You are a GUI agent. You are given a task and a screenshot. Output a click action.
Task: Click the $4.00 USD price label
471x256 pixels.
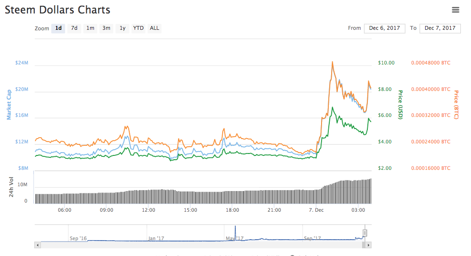click(385, 141)
